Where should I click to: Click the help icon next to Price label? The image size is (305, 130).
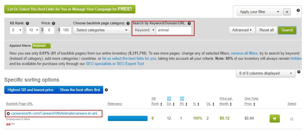tap(54, 23)
